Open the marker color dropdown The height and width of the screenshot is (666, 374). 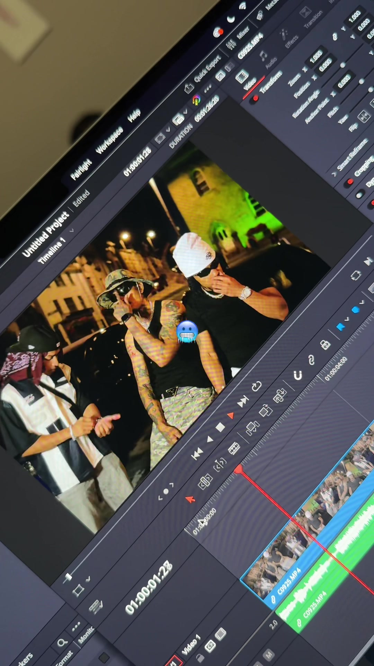click(362, 302)
